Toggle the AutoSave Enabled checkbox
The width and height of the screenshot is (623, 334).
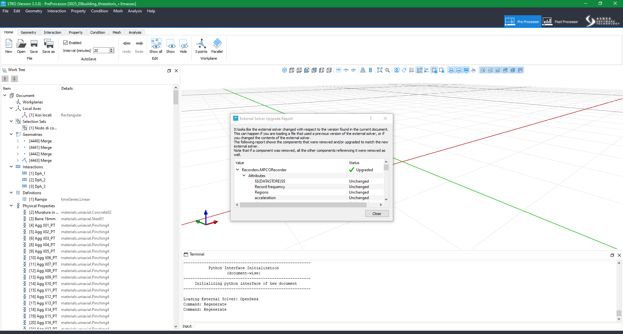click(65, 43)
